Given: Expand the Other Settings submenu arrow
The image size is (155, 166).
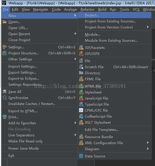Looking at the screenshot, I should click(x=75, y=59).
